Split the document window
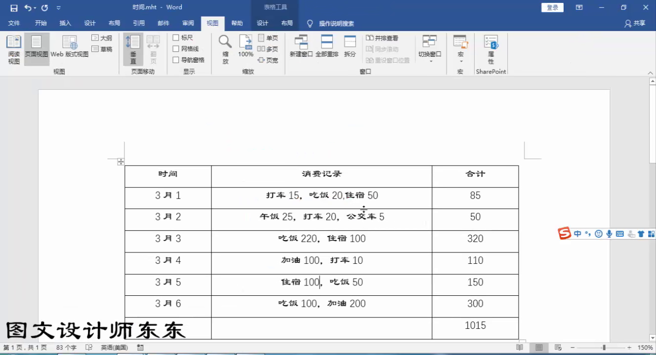This screenshot has width=656, height=355. pyautogui.click(x=350, y=47)
